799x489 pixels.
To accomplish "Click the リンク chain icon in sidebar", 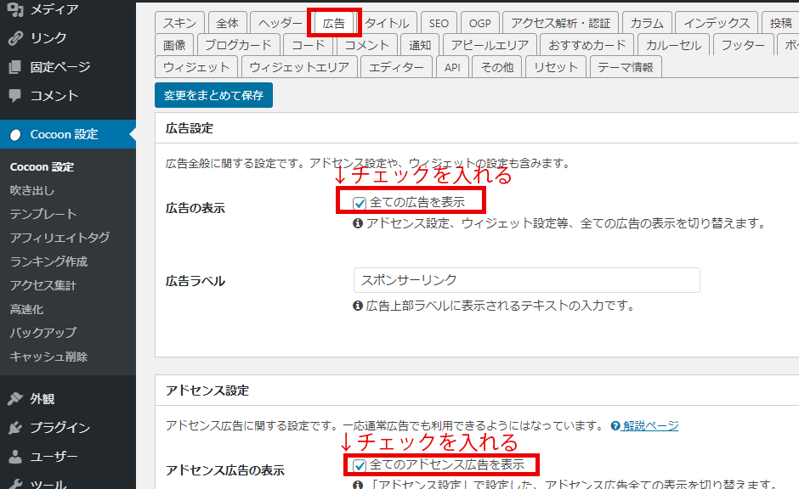I will coord(15,38).
